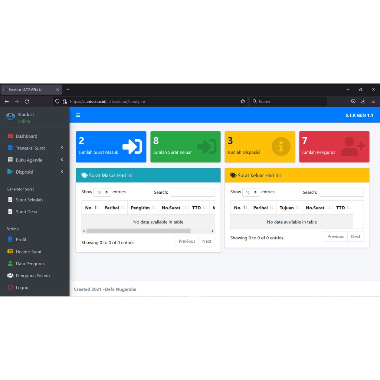The image size is (380, 380).
Task: Expand the Transaksi Surat submenu
Action: pyautogui.click(x=30, y=148)
